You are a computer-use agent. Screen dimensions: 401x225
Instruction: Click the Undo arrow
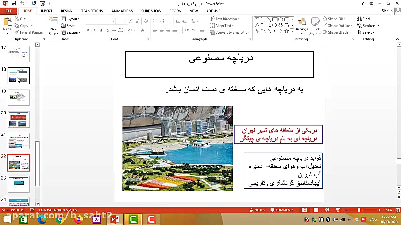[23, 3]
